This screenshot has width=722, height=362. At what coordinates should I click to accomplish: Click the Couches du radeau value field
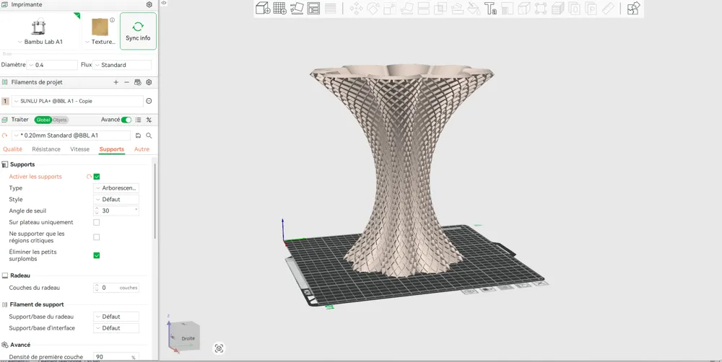click(x=116, y=288)
